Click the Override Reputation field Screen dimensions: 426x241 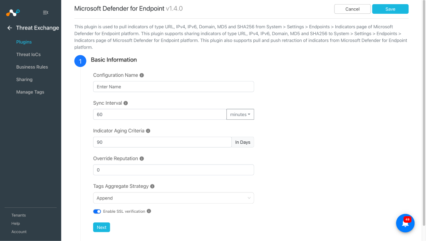(x=173, y=170)
